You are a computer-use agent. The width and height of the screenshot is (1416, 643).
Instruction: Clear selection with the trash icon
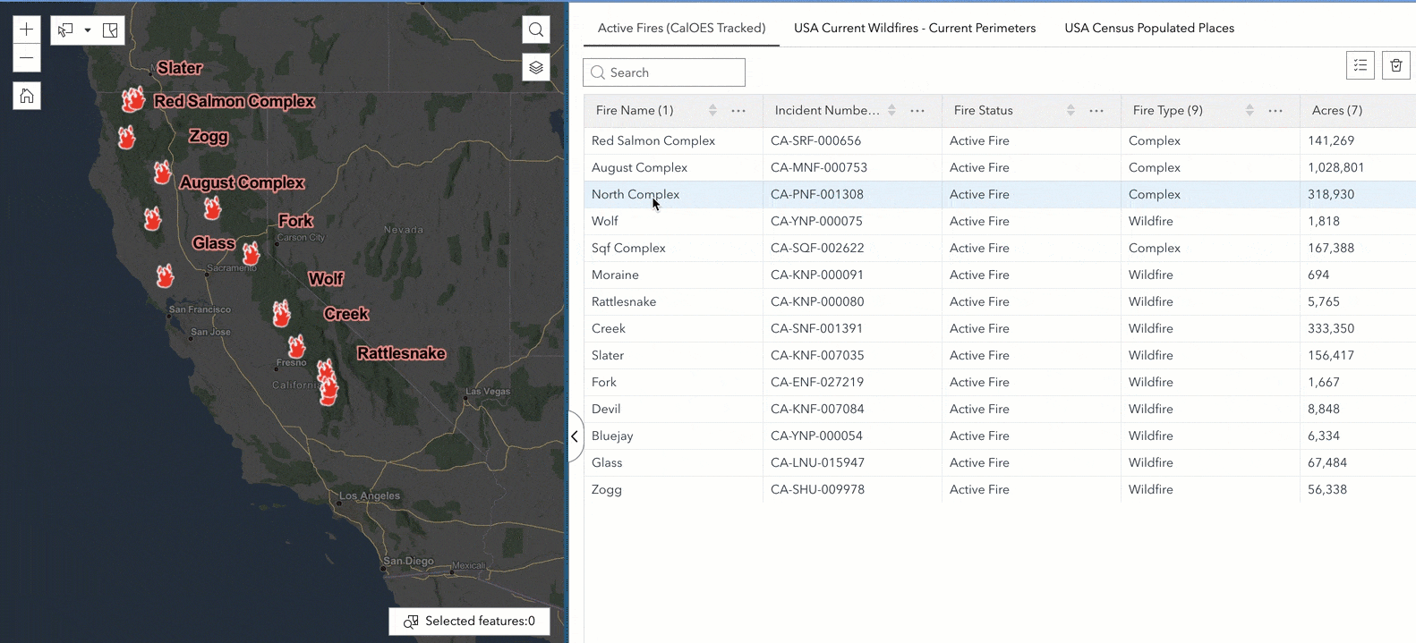(x=1396, y=65)
